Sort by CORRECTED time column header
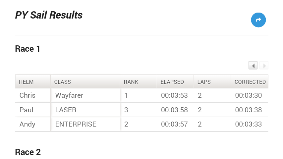 [x=250, y=82]
